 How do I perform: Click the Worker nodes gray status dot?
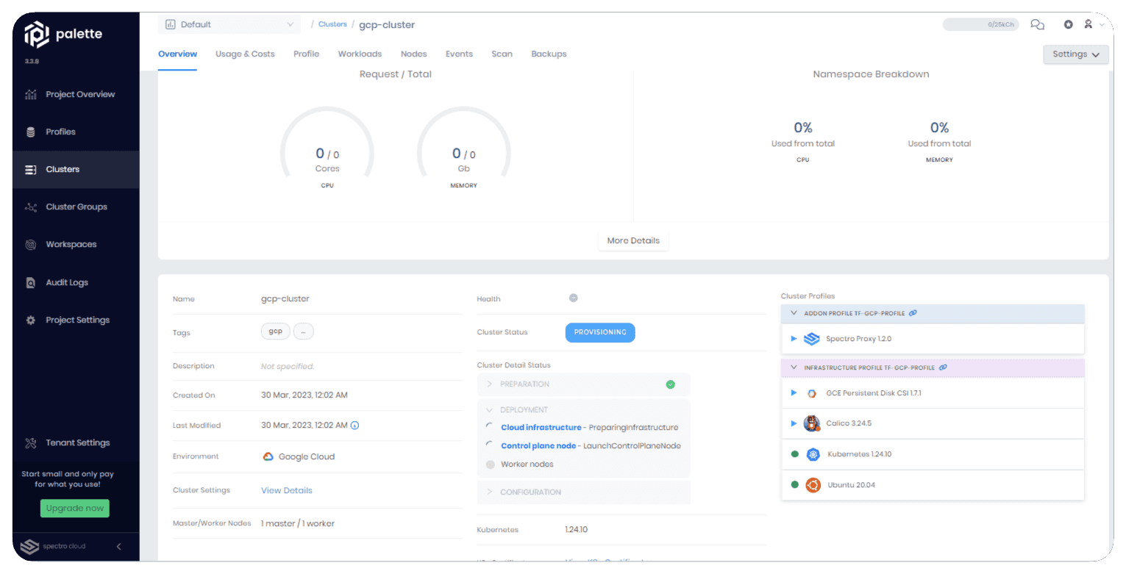[491, 464]
